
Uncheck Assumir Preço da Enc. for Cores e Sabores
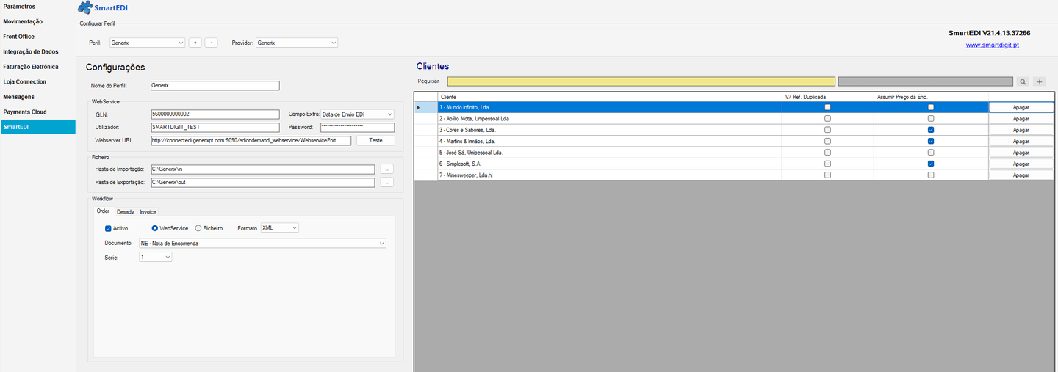931,130
